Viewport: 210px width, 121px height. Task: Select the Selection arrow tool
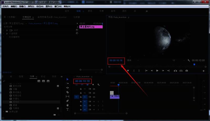[x=67, y=79]
